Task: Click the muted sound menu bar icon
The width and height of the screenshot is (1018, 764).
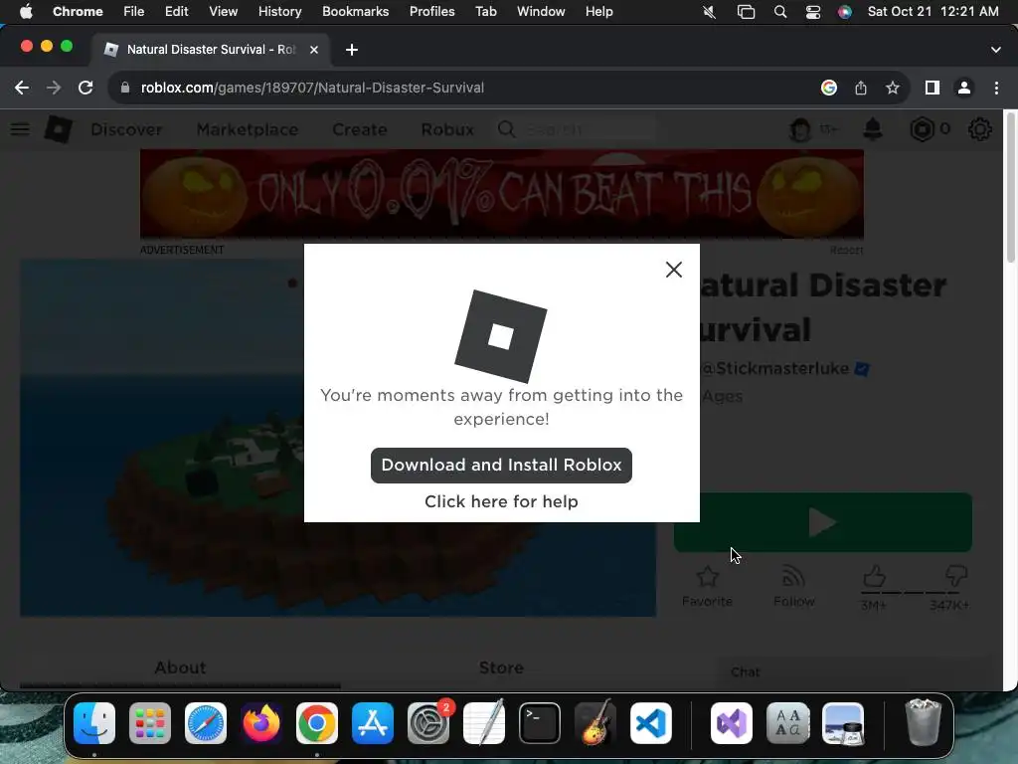Action: point(710,11)
